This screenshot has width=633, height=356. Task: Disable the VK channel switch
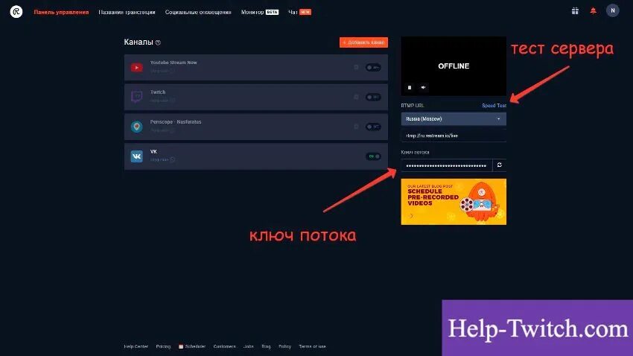(x=373, y=156)
